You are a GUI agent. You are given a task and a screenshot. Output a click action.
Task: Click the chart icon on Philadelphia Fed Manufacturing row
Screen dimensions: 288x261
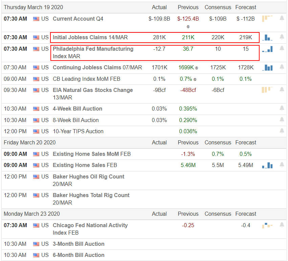pos(267,49)
